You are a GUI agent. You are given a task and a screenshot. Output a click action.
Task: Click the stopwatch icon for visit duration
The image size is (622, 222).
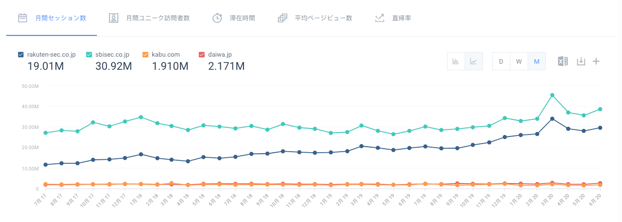pos(217,18)
